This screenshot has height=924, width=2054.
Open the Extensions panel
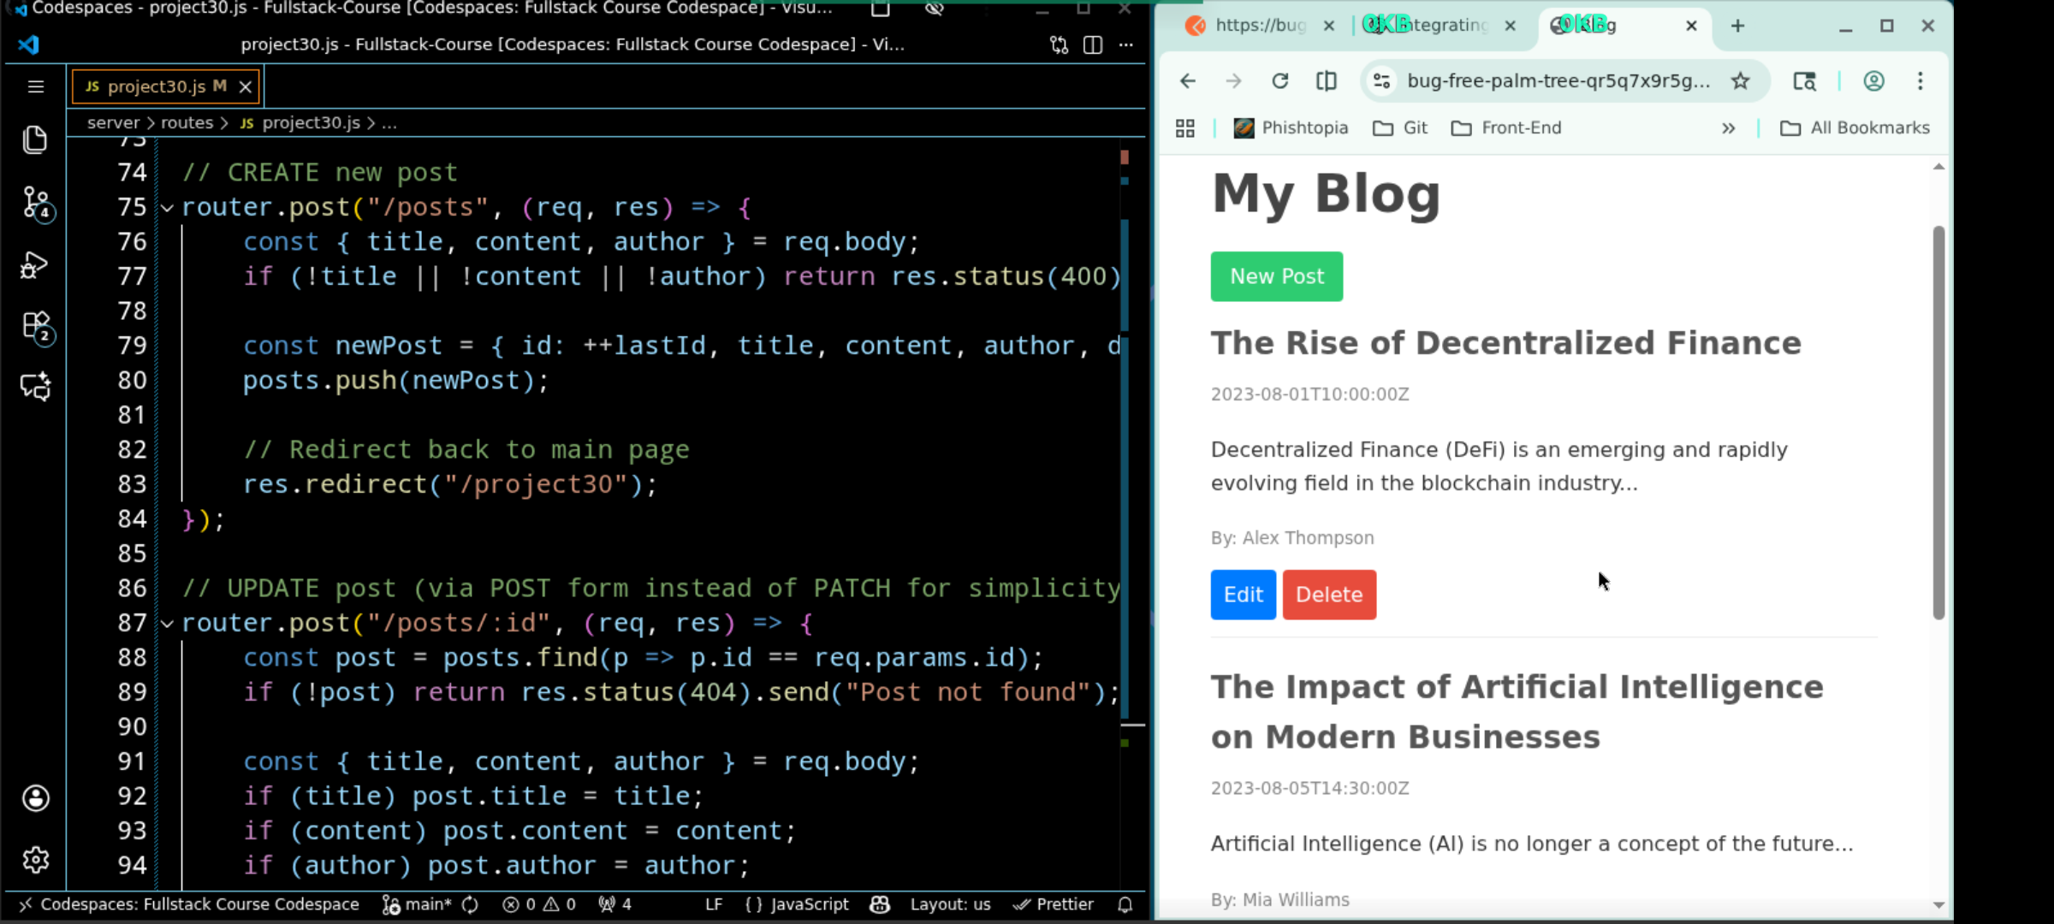pos(35,326)
